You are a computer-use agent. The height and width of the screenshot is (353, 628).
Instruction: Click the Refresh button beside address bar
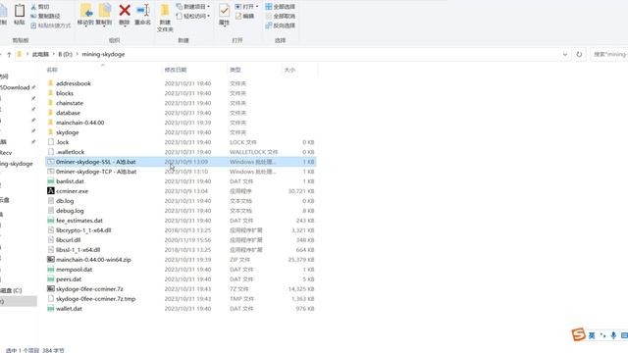(579, 55)
